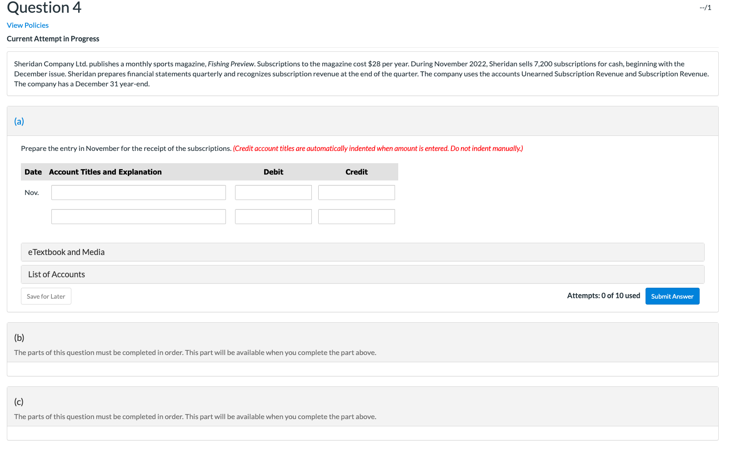The image size is (736, 455).
Task: Select the first Debit amount field
Action: pyautogui.click(x=273, y=192)
